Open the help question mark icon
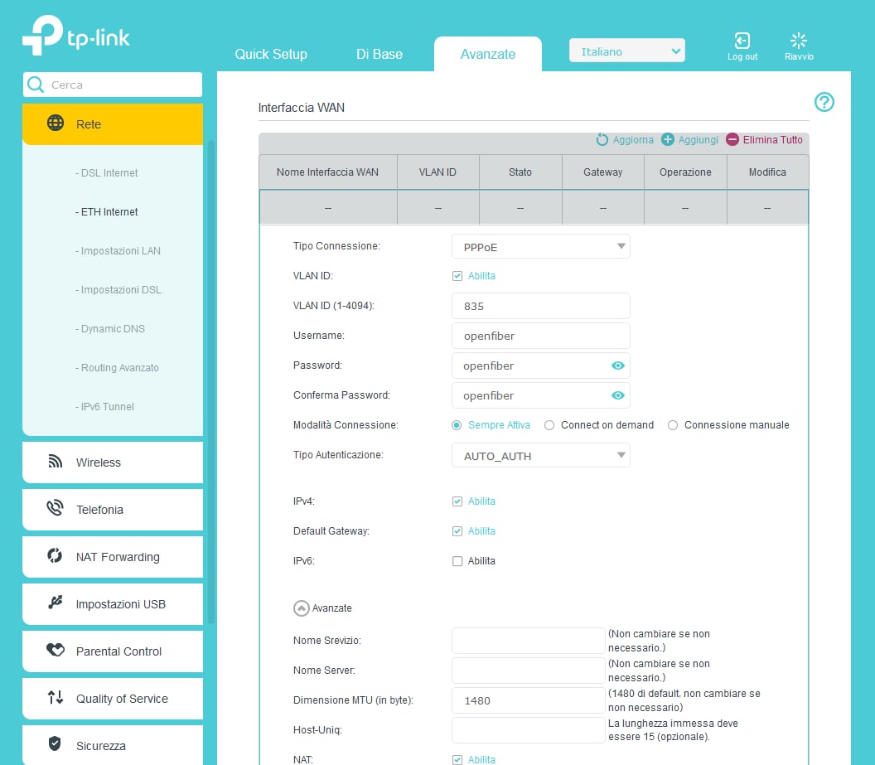 [x=824, y=102]
